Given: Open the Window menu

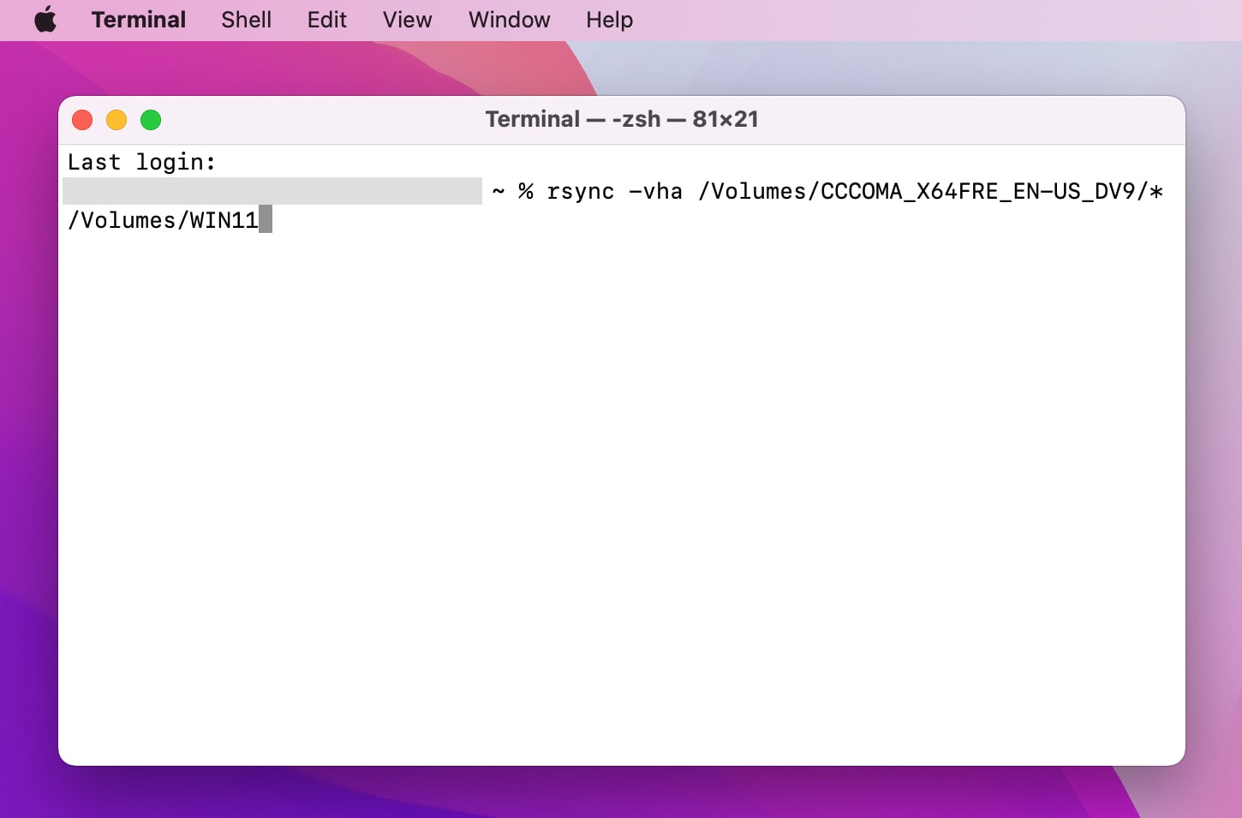Looking at the screenshot, I should coord(509,19).
